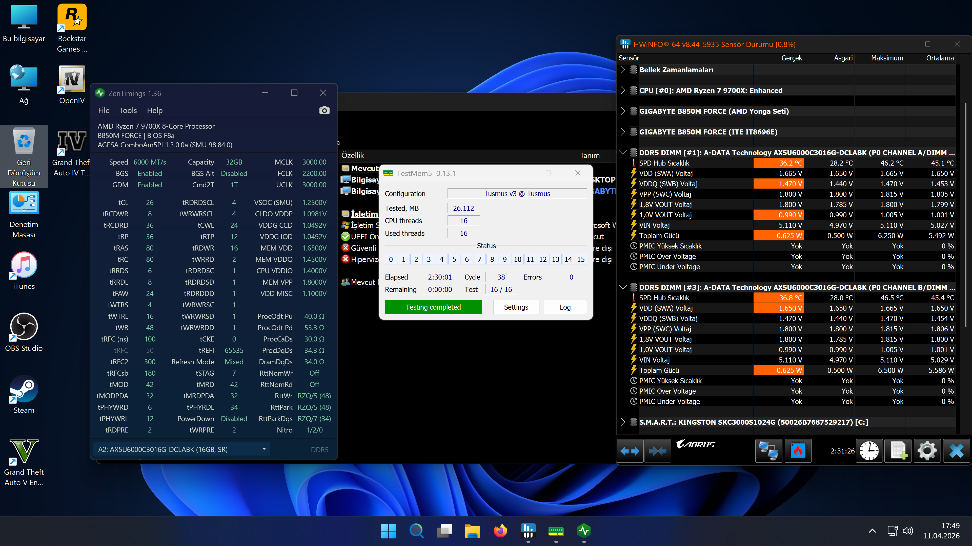Open Firefox from the taskbar
Viewport: 972px width, 546px height.
point(500,531)
